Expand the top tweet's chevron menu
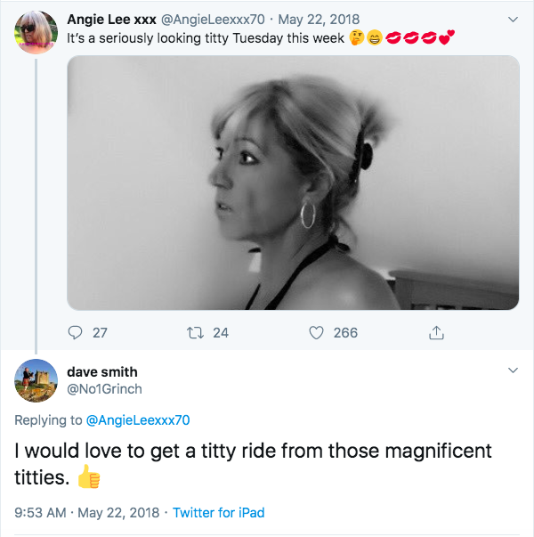The image size is (534, 537). coord(513,19)
